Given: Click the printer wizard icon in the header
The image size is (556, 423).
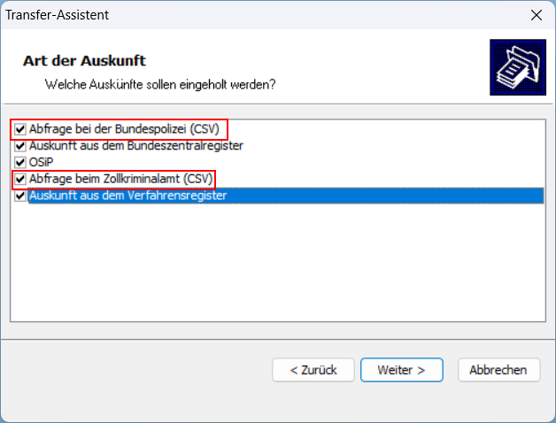Looking at the screenshot, I should 512,67.
